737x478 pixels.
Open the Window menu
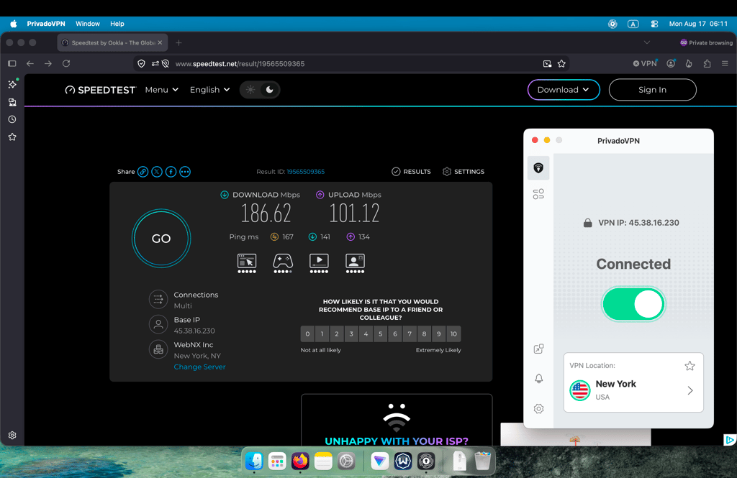pos(87,24)
